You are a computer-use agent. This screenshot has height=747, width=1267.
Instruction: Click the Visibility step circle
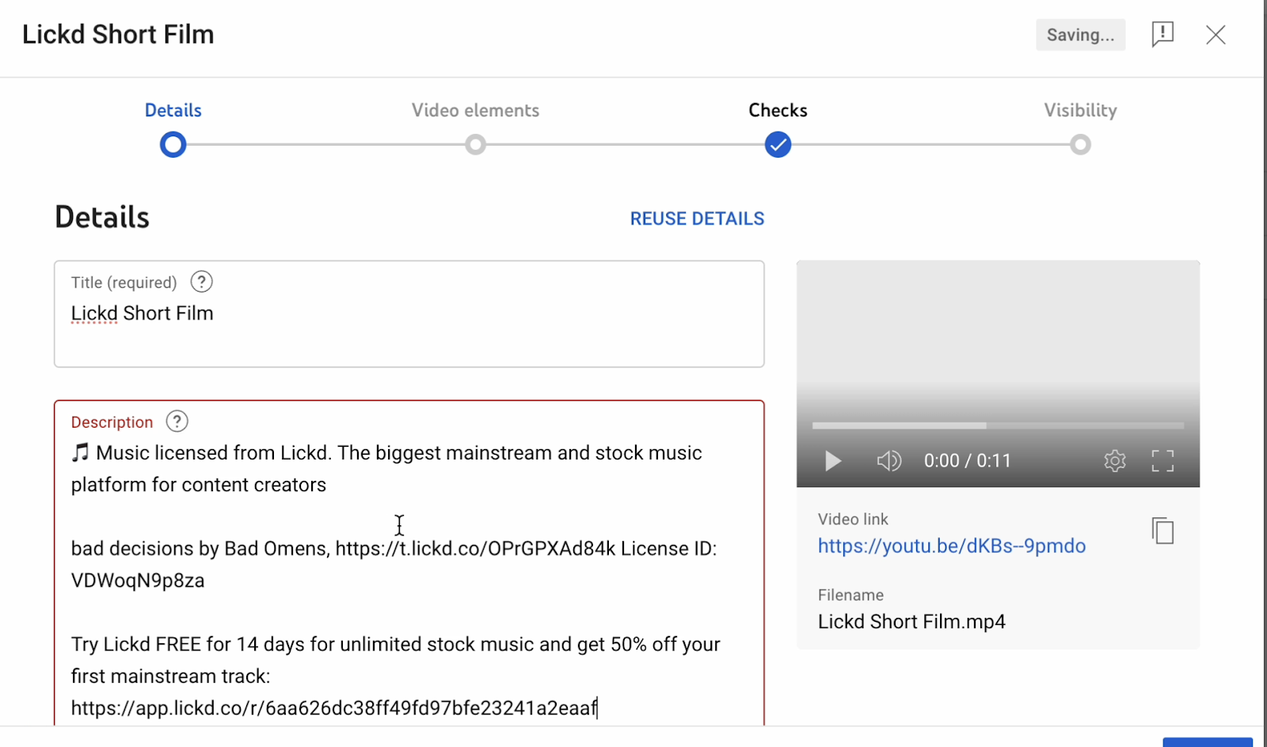1080,145
